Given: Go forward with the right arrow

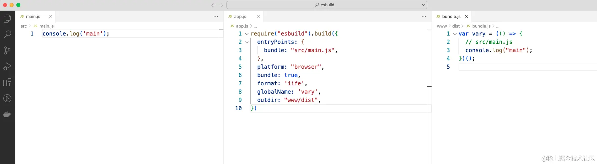Looking at the screenshot, I should [221, 5].
